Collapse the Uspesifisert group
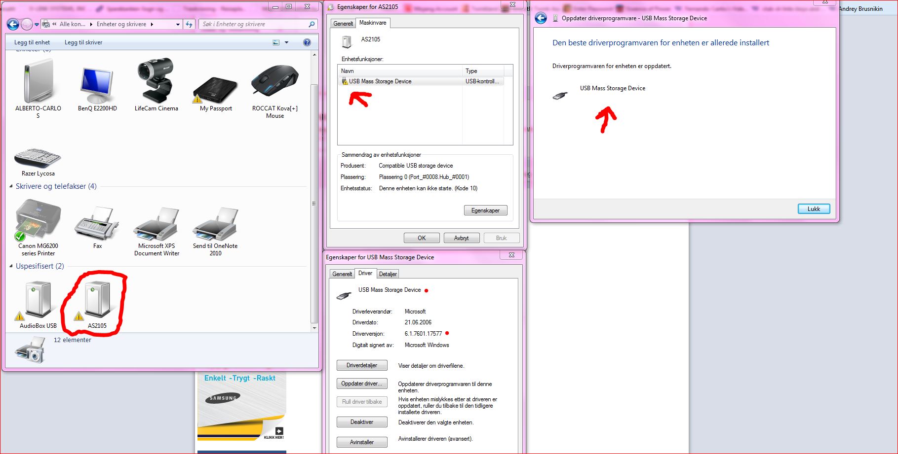 11,266
